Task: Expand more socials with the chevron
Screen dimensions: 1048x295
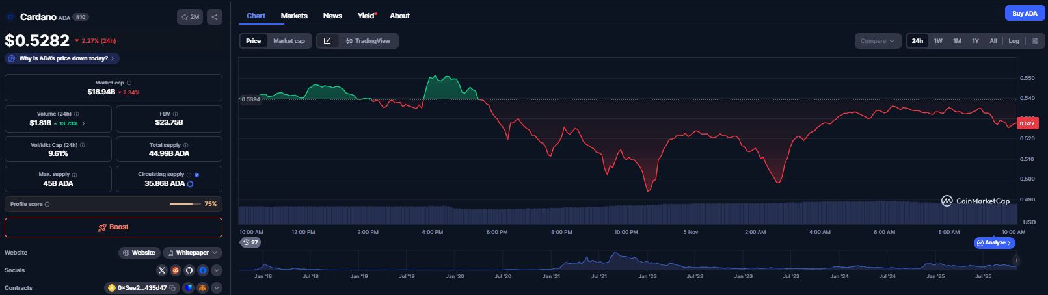Action: tap(217, 270)
